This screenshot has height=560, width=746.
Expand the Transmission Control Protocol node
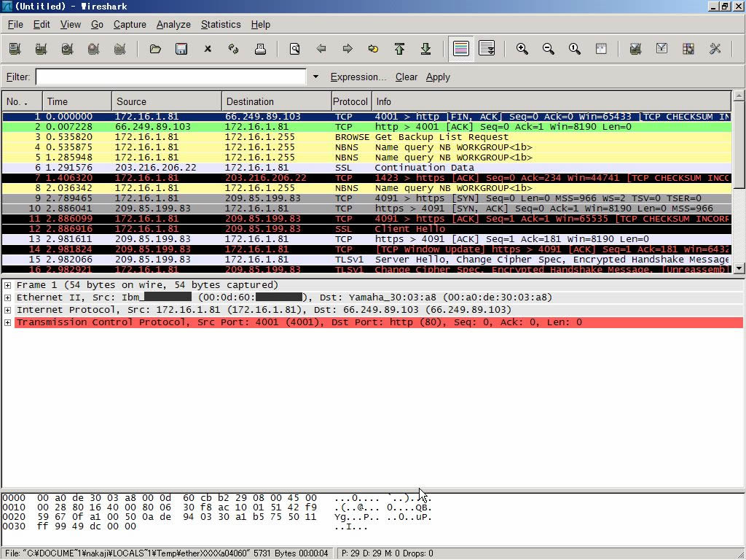pos(7,322)
